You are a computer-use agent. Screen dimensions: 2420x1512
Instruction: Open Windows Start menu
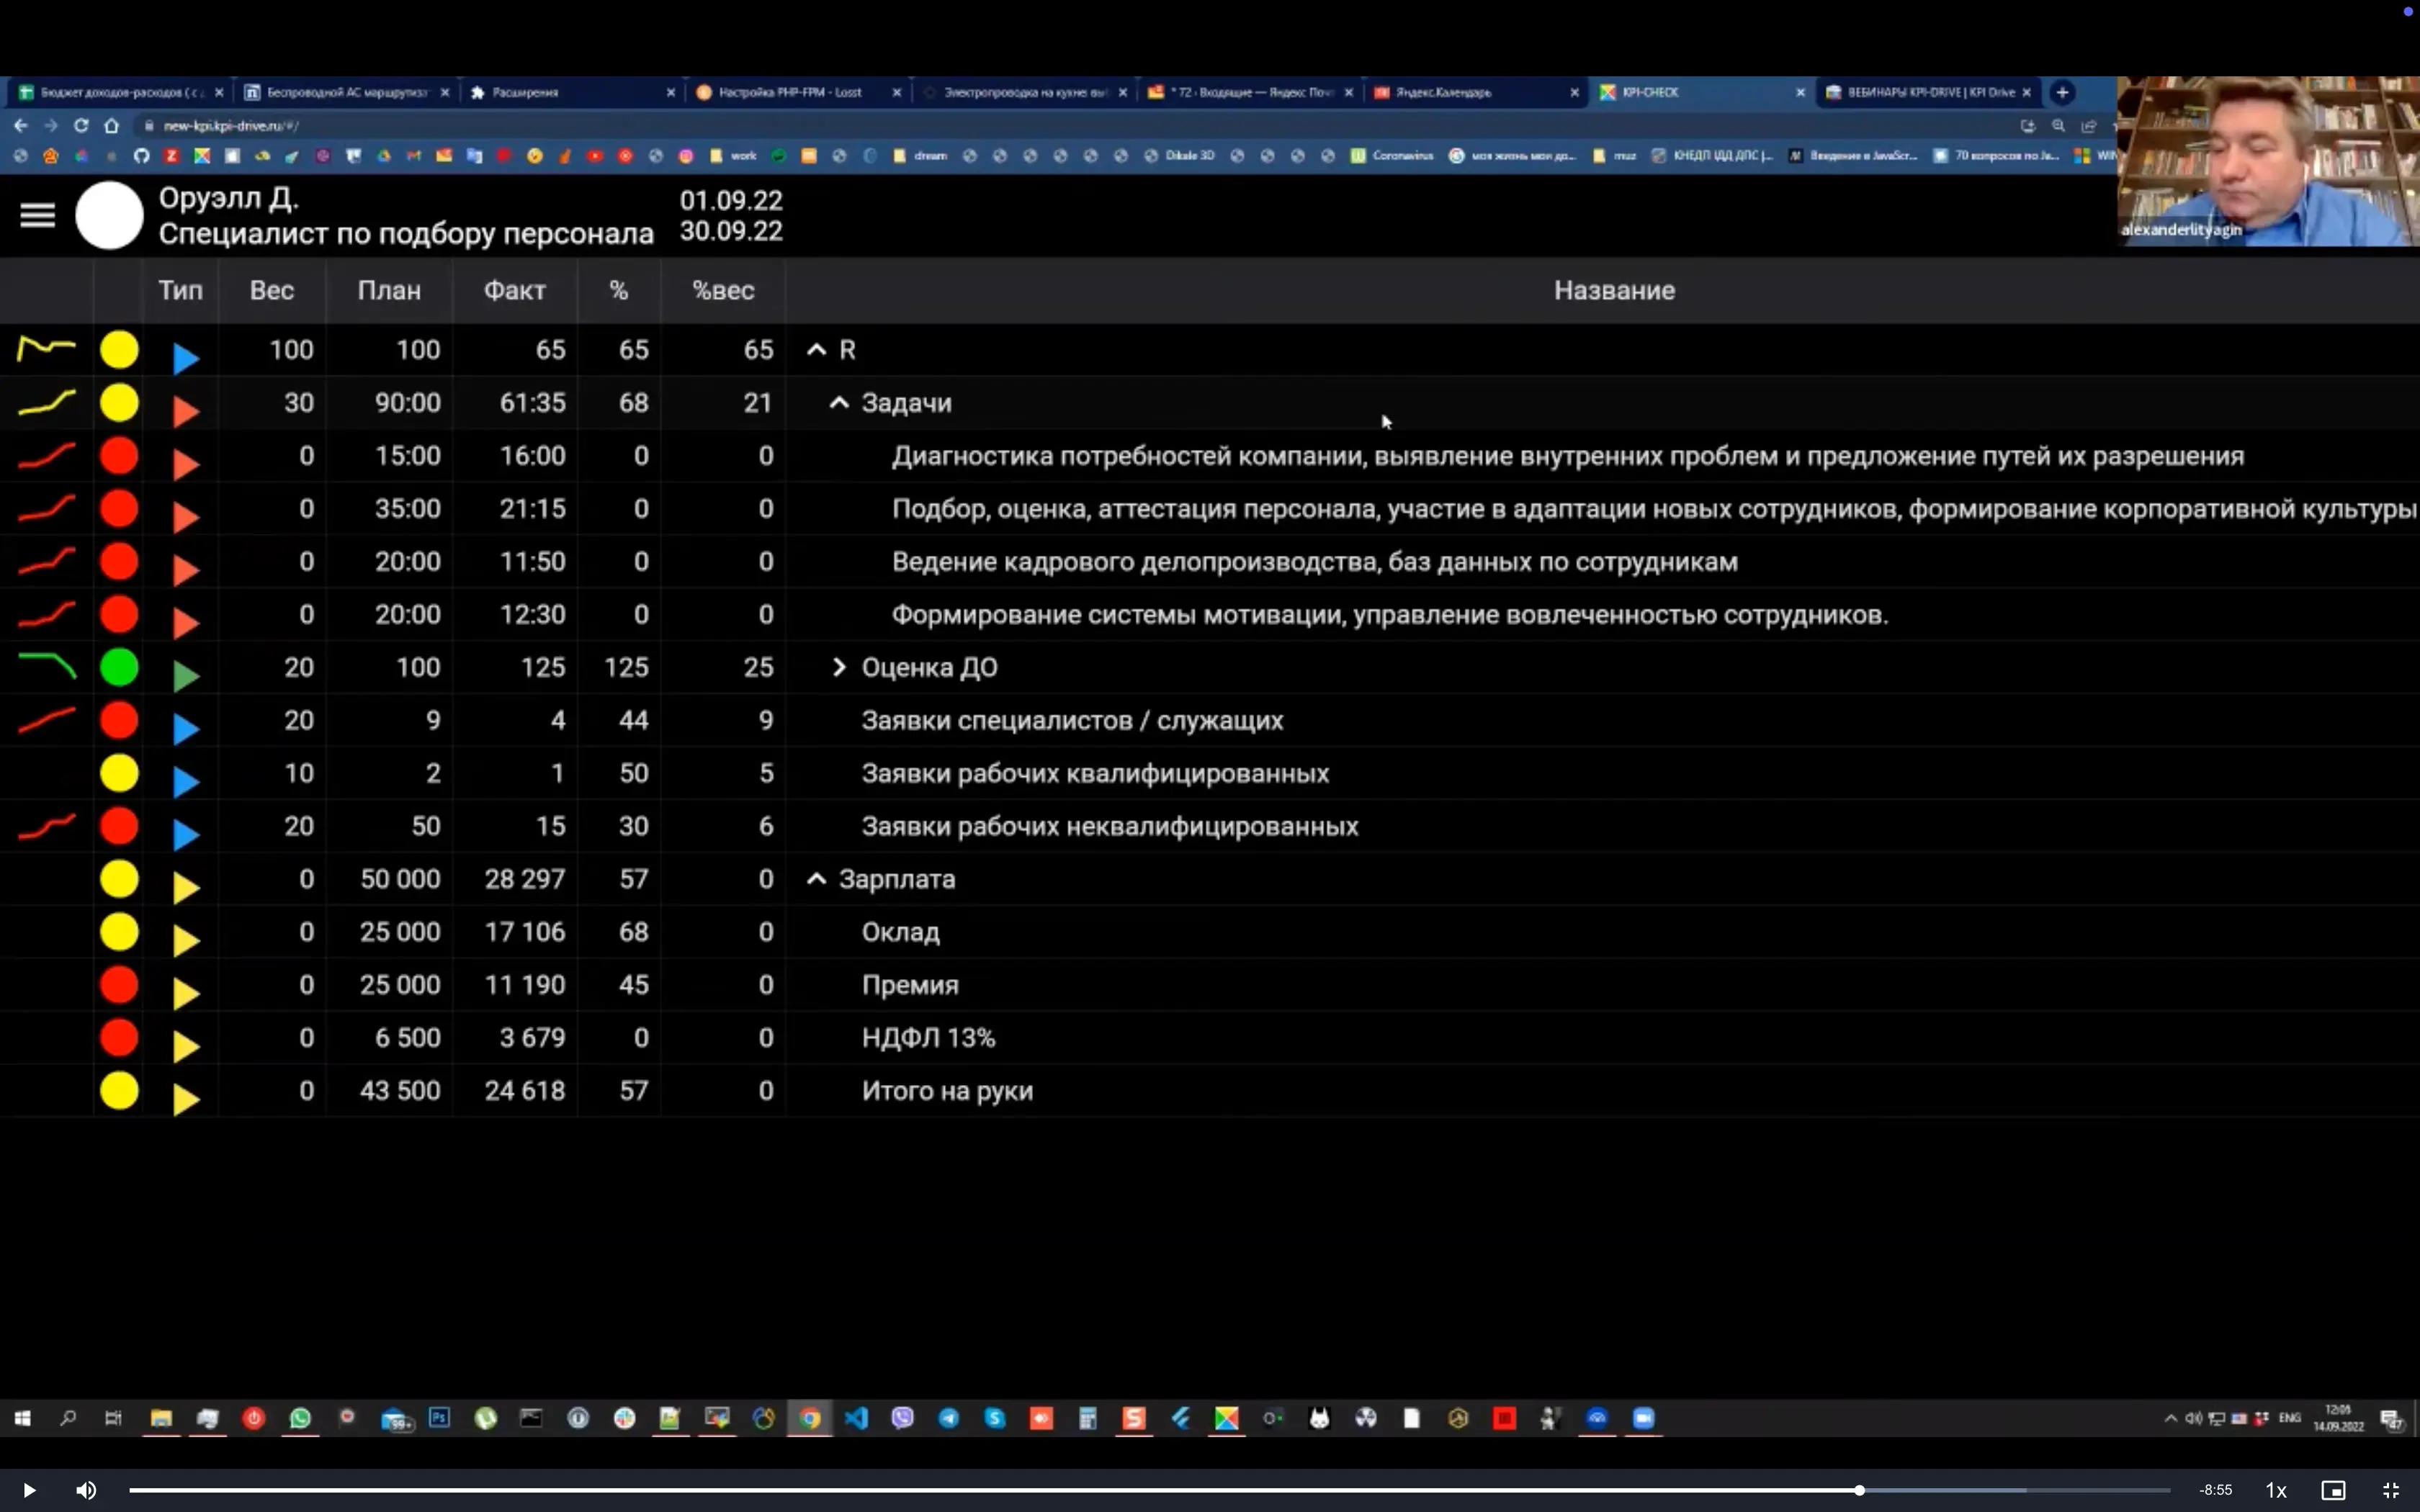point(22,1418)
